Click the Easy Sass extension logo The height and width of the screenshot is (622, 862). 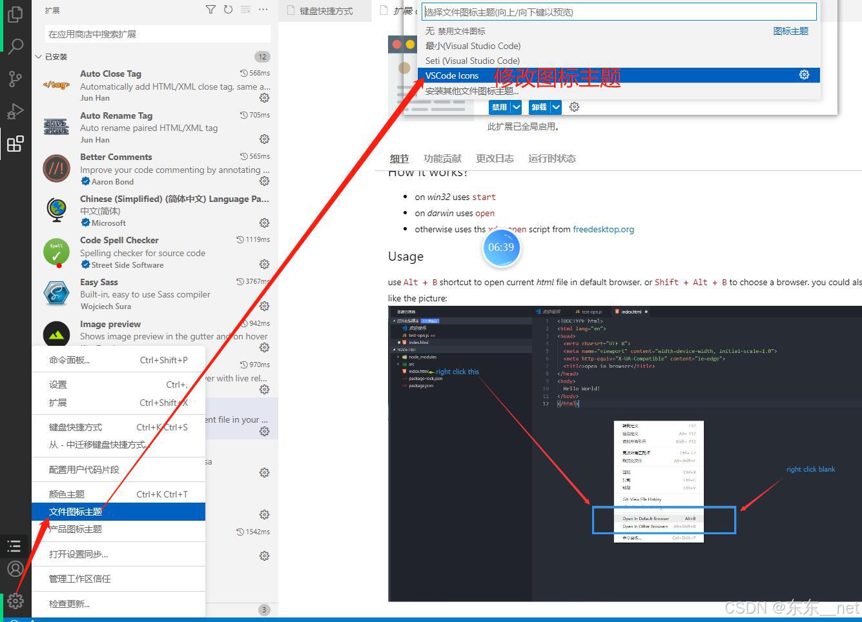pos(56,293)
